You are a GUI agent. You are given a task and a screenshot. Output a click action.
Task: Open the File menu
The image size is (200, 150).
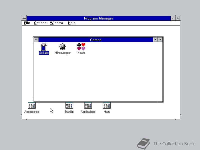tap(27, 23)
